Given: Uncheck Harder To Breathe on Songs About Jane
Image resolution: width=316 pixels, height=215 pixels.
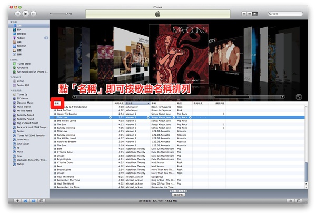Looking at the screenshot, I should pos(55,114).
